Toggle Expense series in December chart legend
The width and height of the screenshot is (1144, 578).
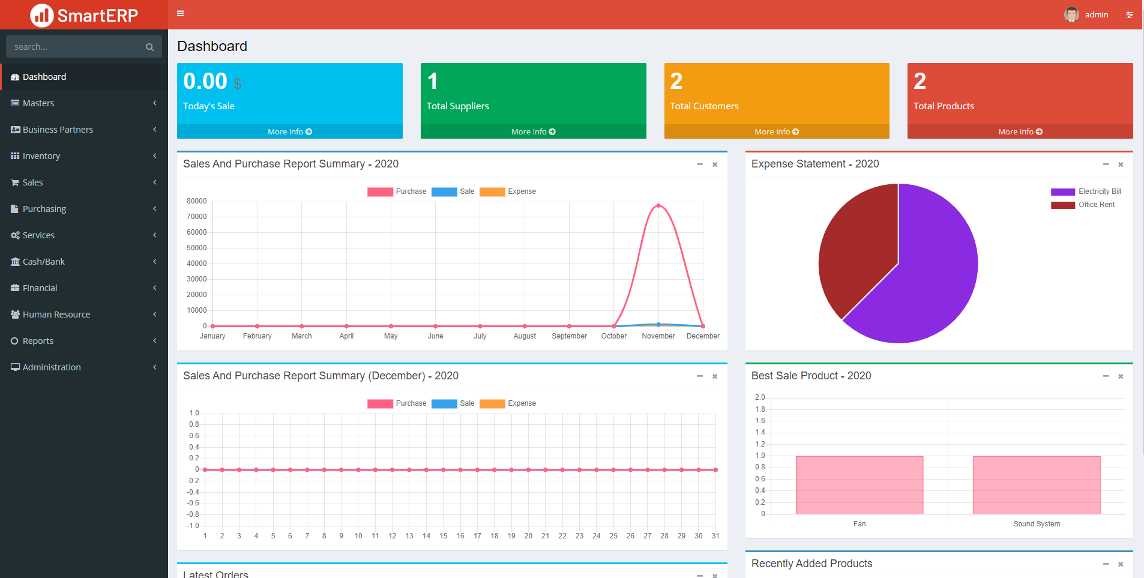[x=508, y=403]
